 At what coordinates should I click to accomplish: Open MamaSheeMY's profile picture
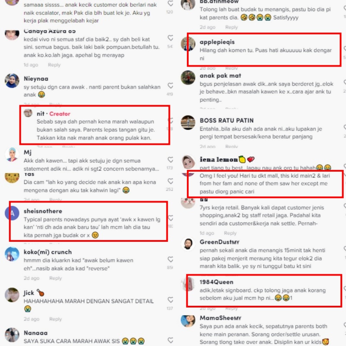188,321
